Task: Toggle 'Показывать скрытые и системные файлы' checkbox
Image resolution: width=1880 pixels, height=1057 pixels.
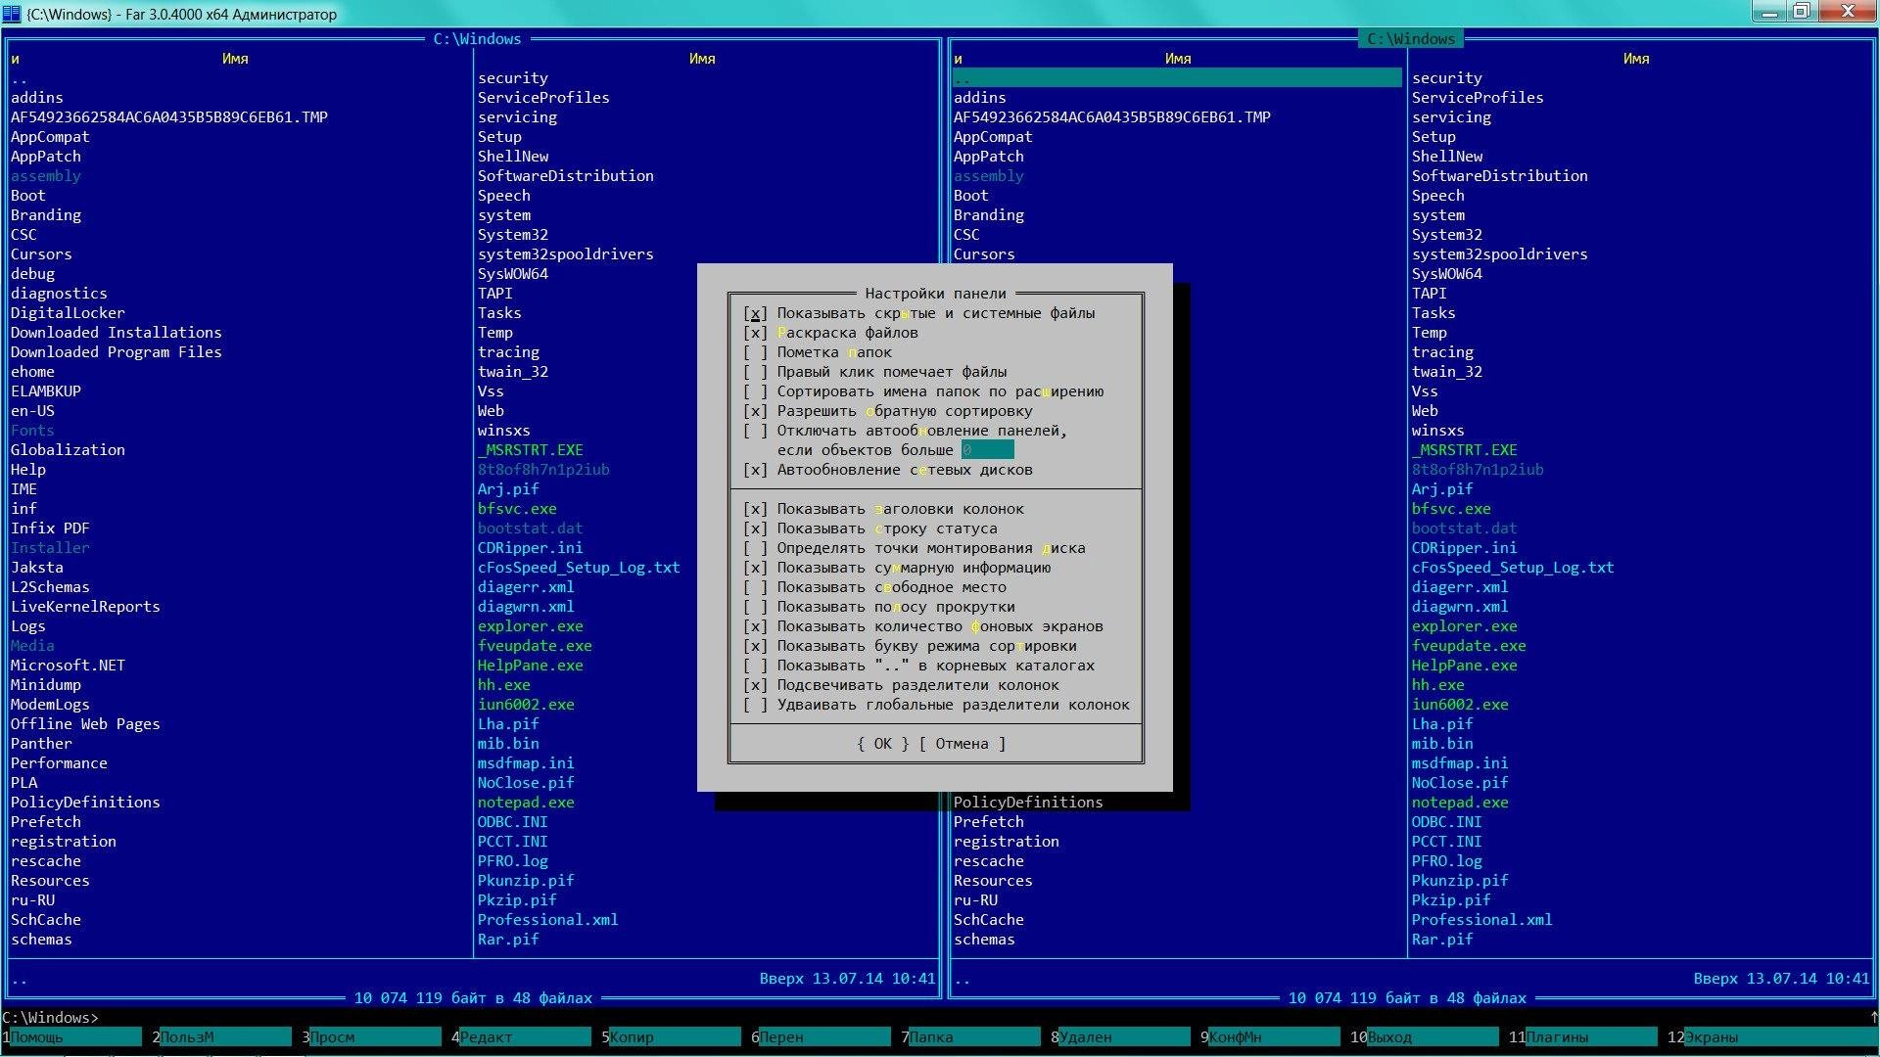Action: click(755, 313)
